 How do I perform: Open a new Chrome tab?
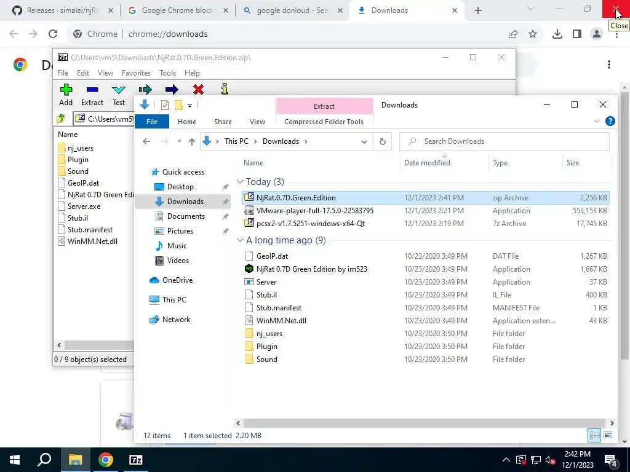click(x=477, y=10)
